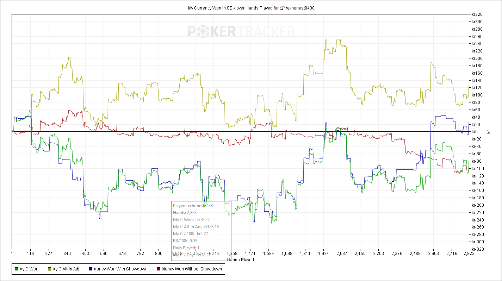The image size is (502, 281).
Task: Click the kr-40 y-axis label
Action: coord(477,146)
